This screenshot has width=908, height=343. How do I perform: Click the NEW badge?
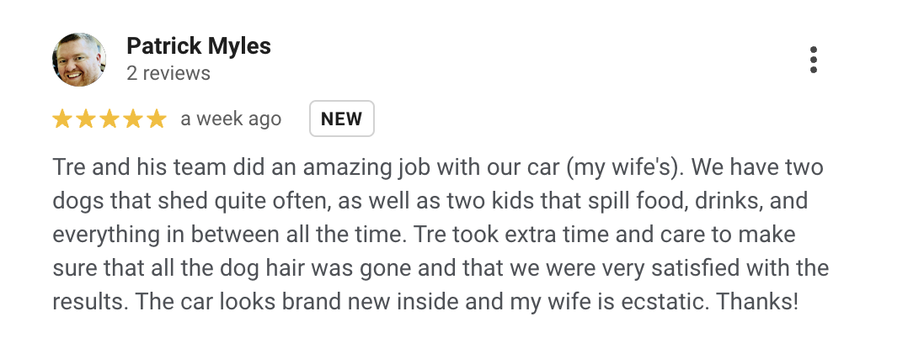pos(342,119)
